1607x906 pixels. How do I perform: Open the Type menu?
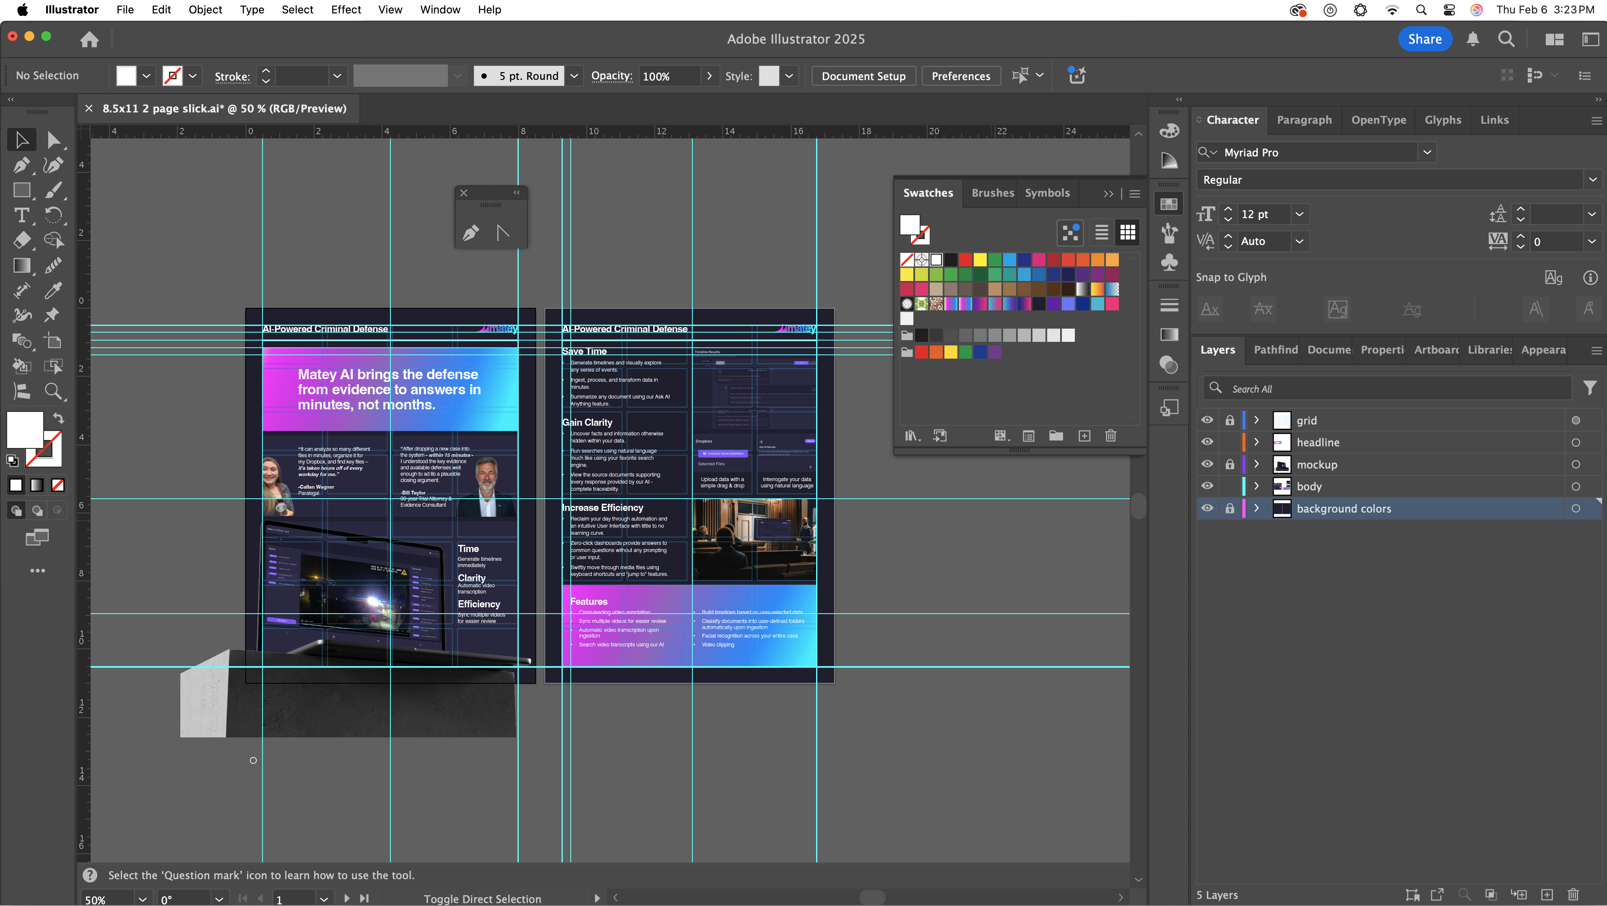click(x=252, y=9)
